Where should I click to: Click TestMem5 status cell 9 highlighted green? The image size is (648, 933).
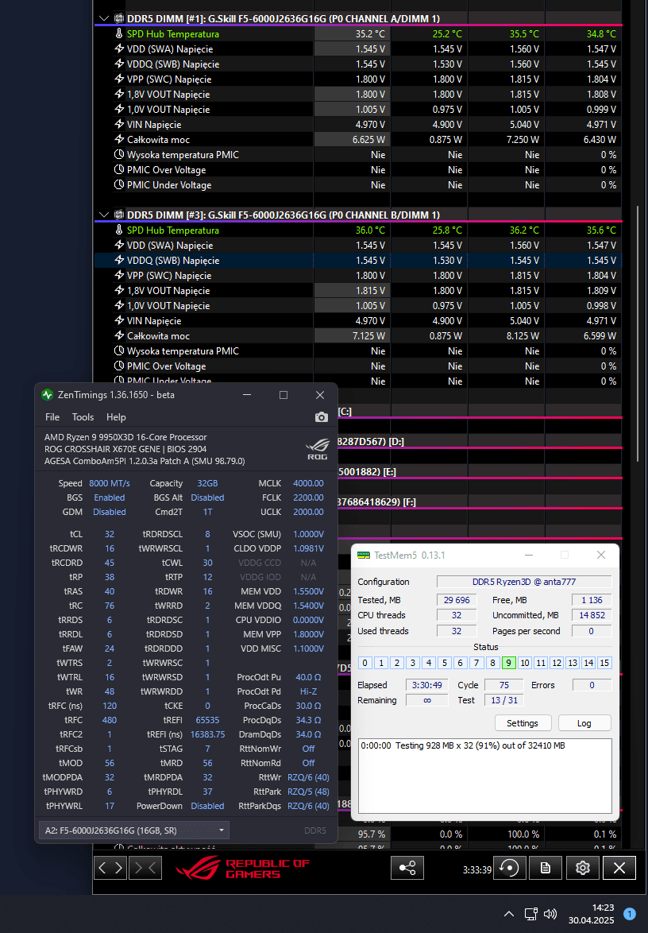508,663
